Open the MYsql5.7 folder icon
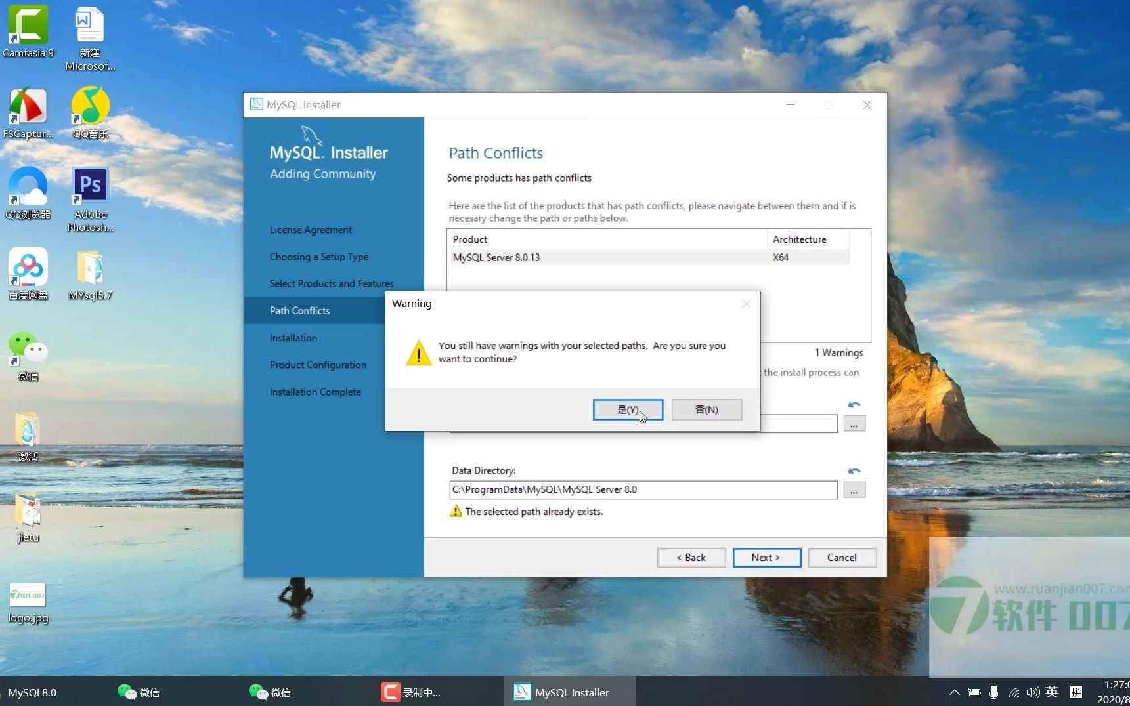Image resolution: width=1130 pixels, height=706 pixels. click(90, 275)
